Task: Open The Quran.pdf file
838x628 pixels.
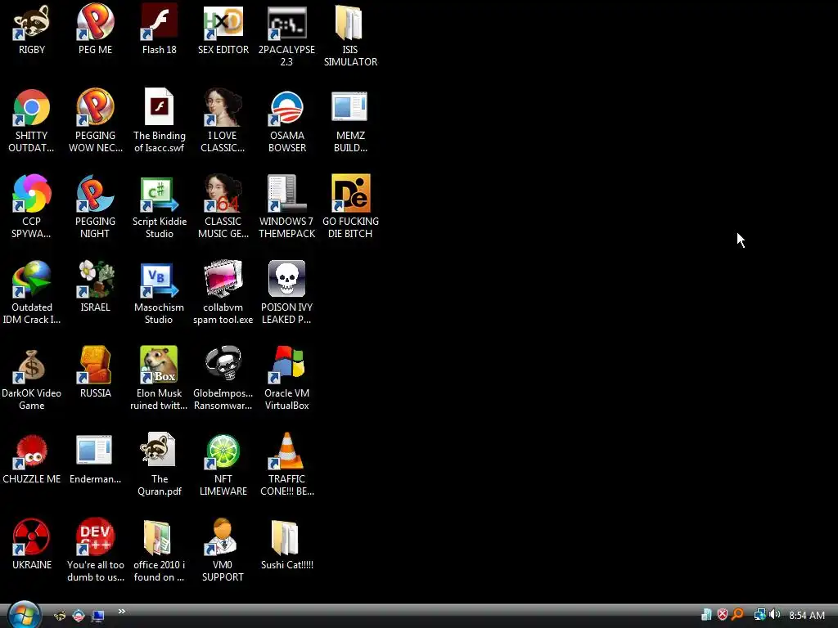Action: pos(159,451)
